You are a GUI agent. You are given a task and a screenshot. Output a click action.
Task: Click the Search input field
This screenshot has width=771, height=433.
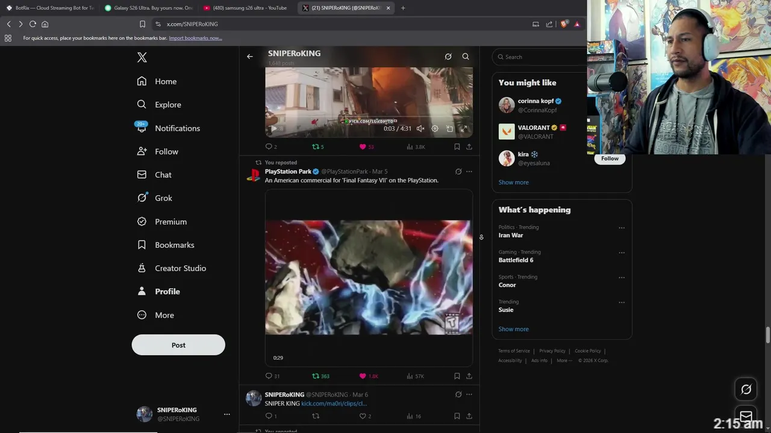(x=539, y=57)
